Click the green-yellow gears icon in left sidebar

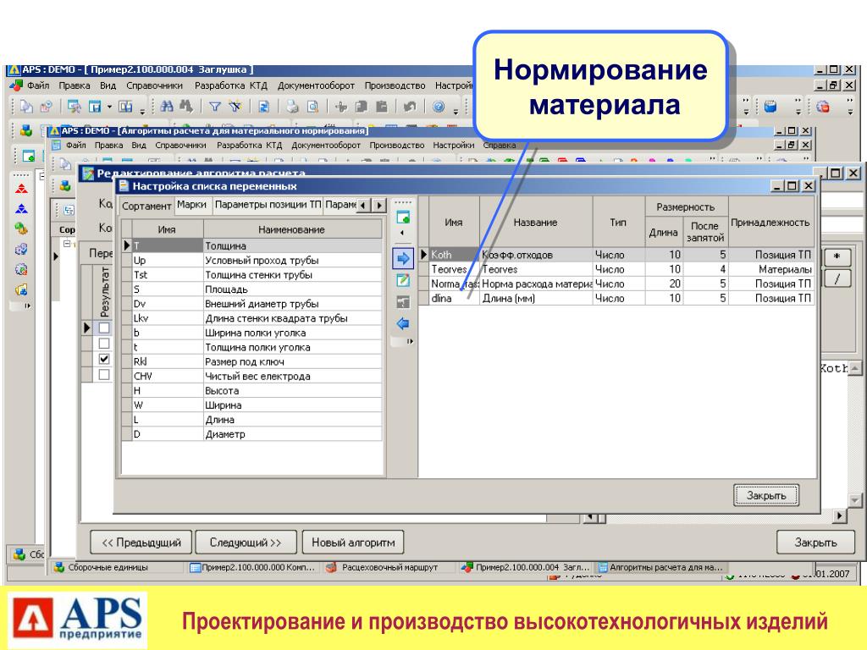[x=21, y=229]
